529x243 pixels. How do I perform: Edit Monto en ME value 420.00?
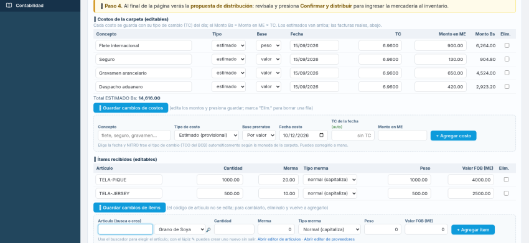click(x=441, y=86)
